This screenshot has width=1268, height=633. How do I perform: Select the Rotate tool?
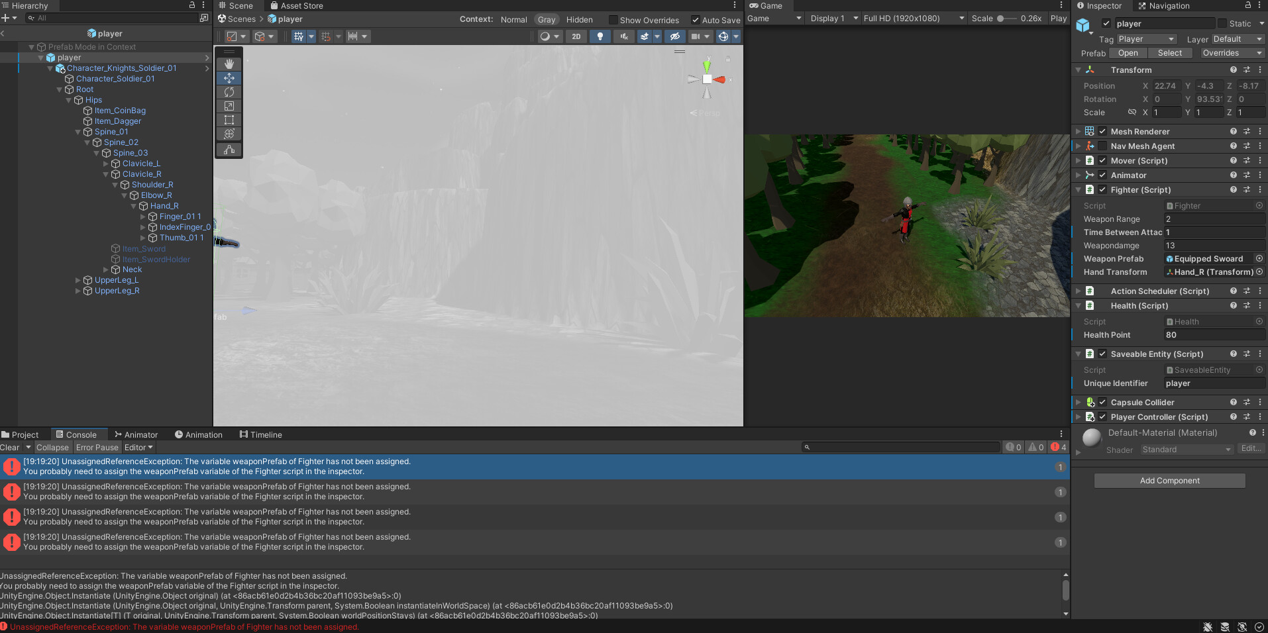pyautogui.click(x=229, y=92)
